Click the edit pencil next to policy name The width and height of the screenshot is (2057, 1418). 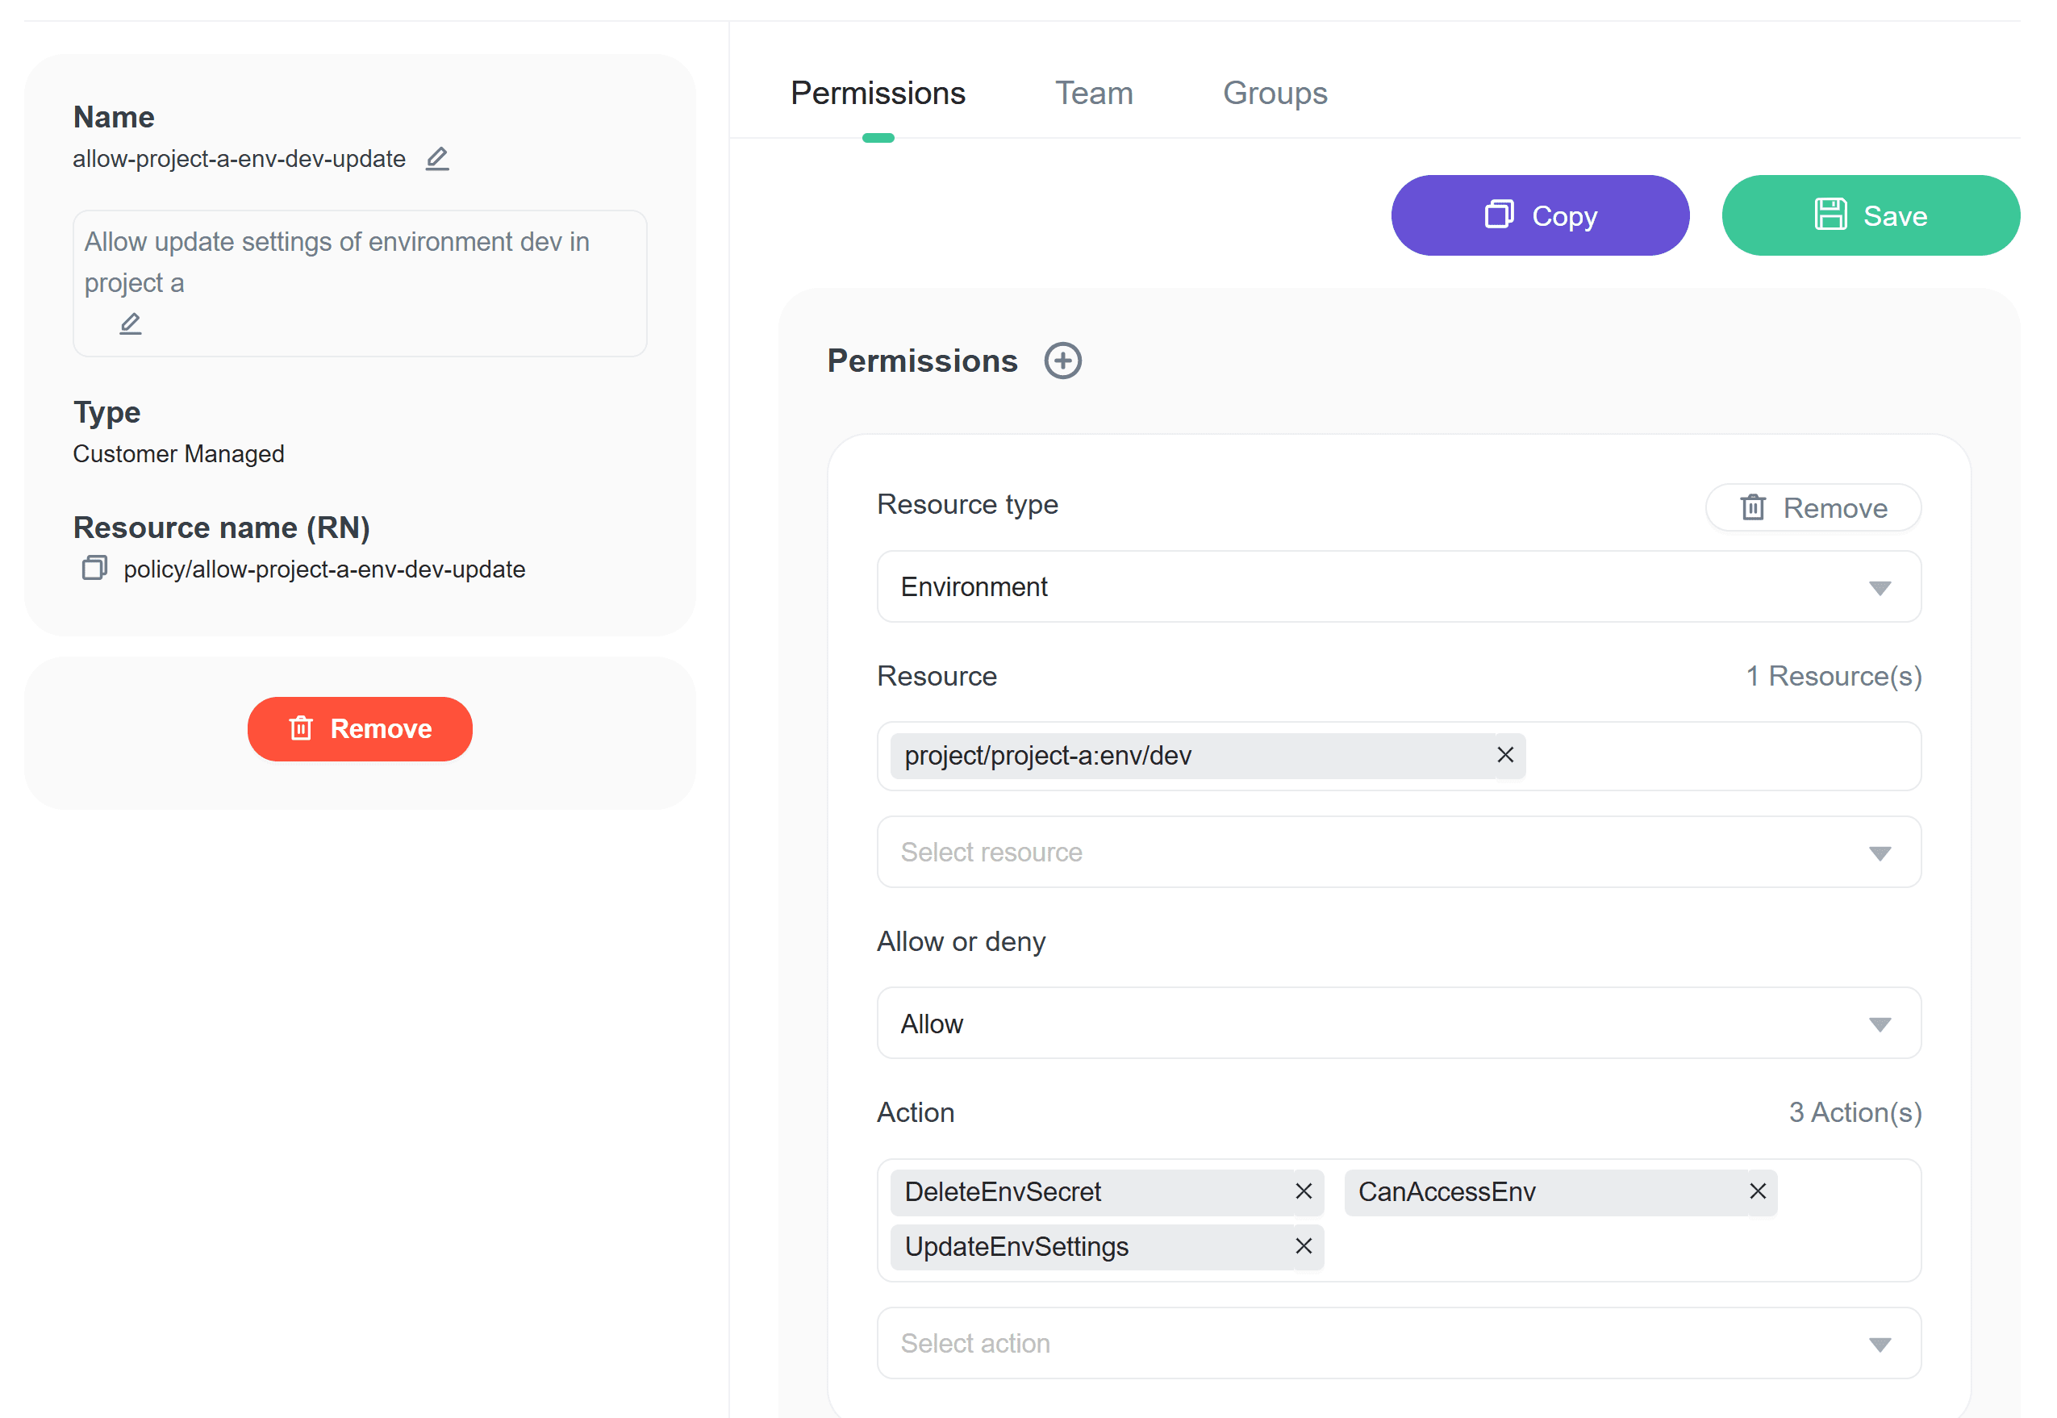[x=436, y=159]
